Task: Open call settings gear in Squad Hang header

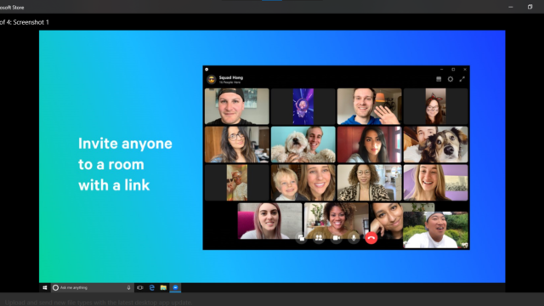Action: tap(450, 79)
